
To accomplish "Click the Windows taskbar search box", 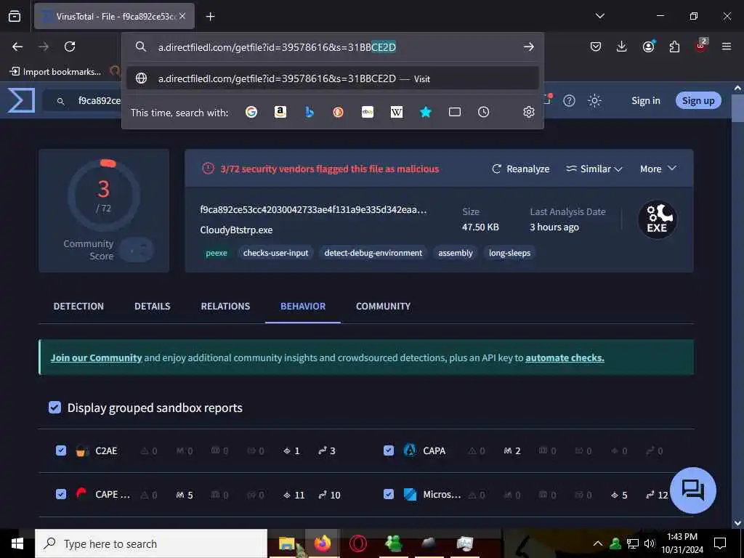I will click(151, 543).
